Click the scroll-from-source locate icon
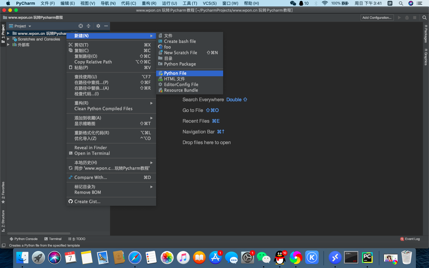The image size is (429, 268). tap(81, 26)
